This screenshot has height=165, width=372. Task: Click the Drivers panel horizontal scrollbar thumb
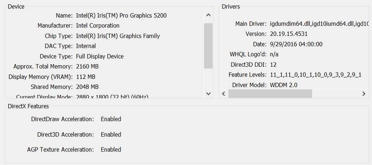tap(270, 94)
